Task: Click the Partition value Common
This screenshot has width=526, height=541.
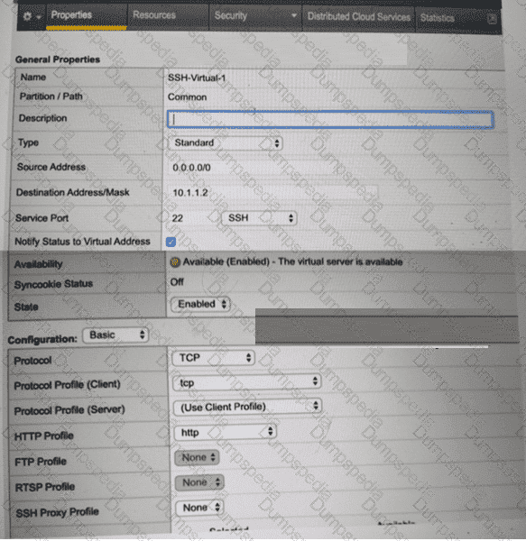Action: [187, 97]
